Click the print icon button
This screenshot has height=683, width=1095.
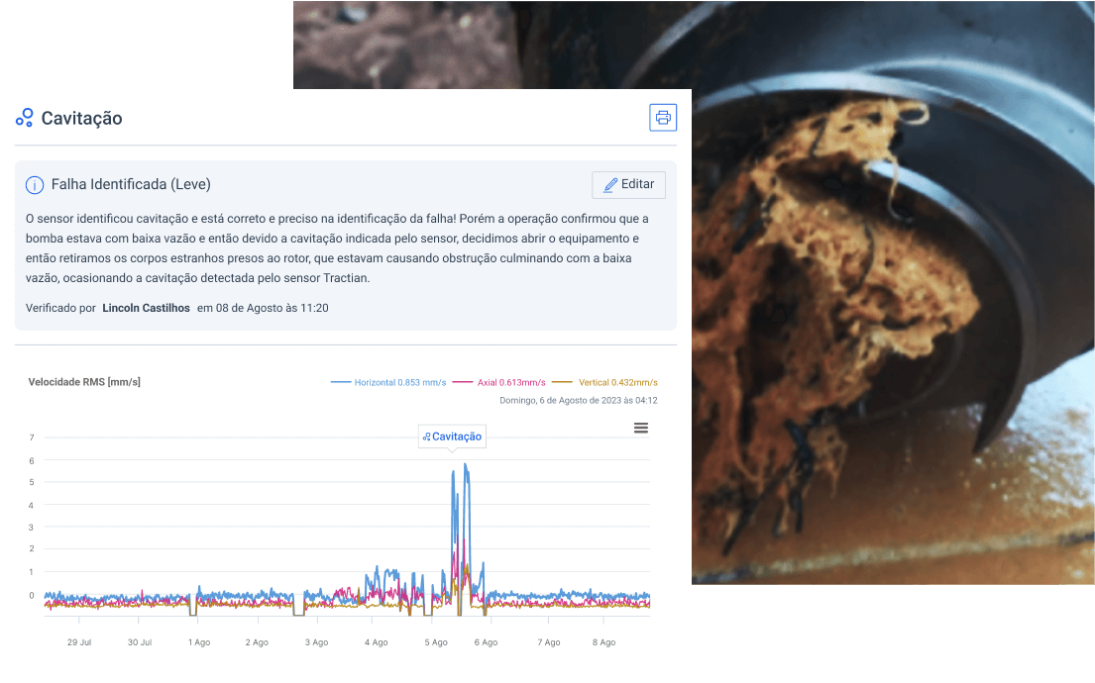coord(663,118)
